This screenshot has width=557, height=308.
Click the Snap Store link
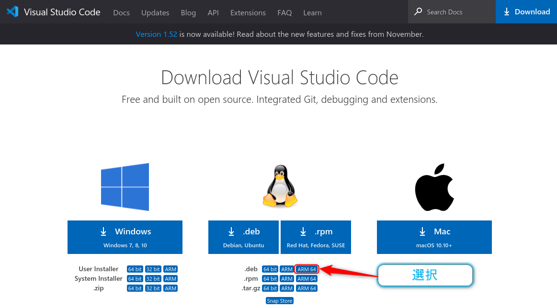[x=280, y=300]
